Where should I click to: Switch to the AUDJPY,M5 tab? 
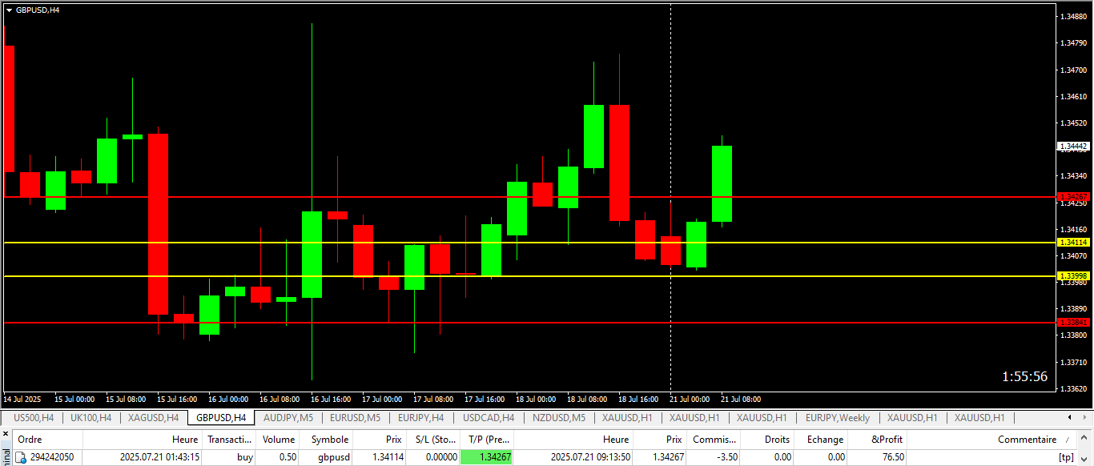click(x=288, y=418)
